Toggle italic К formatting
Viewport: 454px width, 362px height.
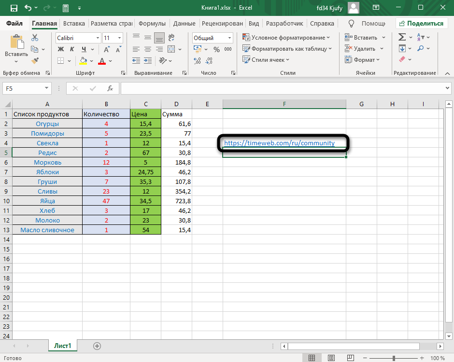[72, 49]
